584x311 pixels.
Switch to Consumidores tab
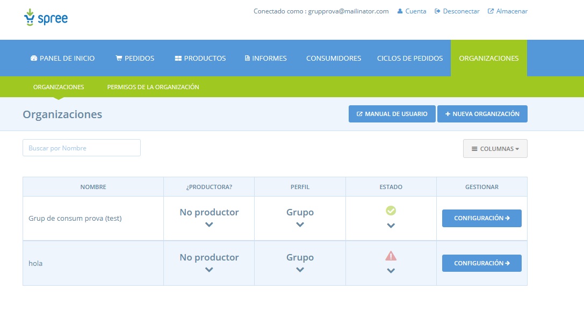(x=334, y=58)
